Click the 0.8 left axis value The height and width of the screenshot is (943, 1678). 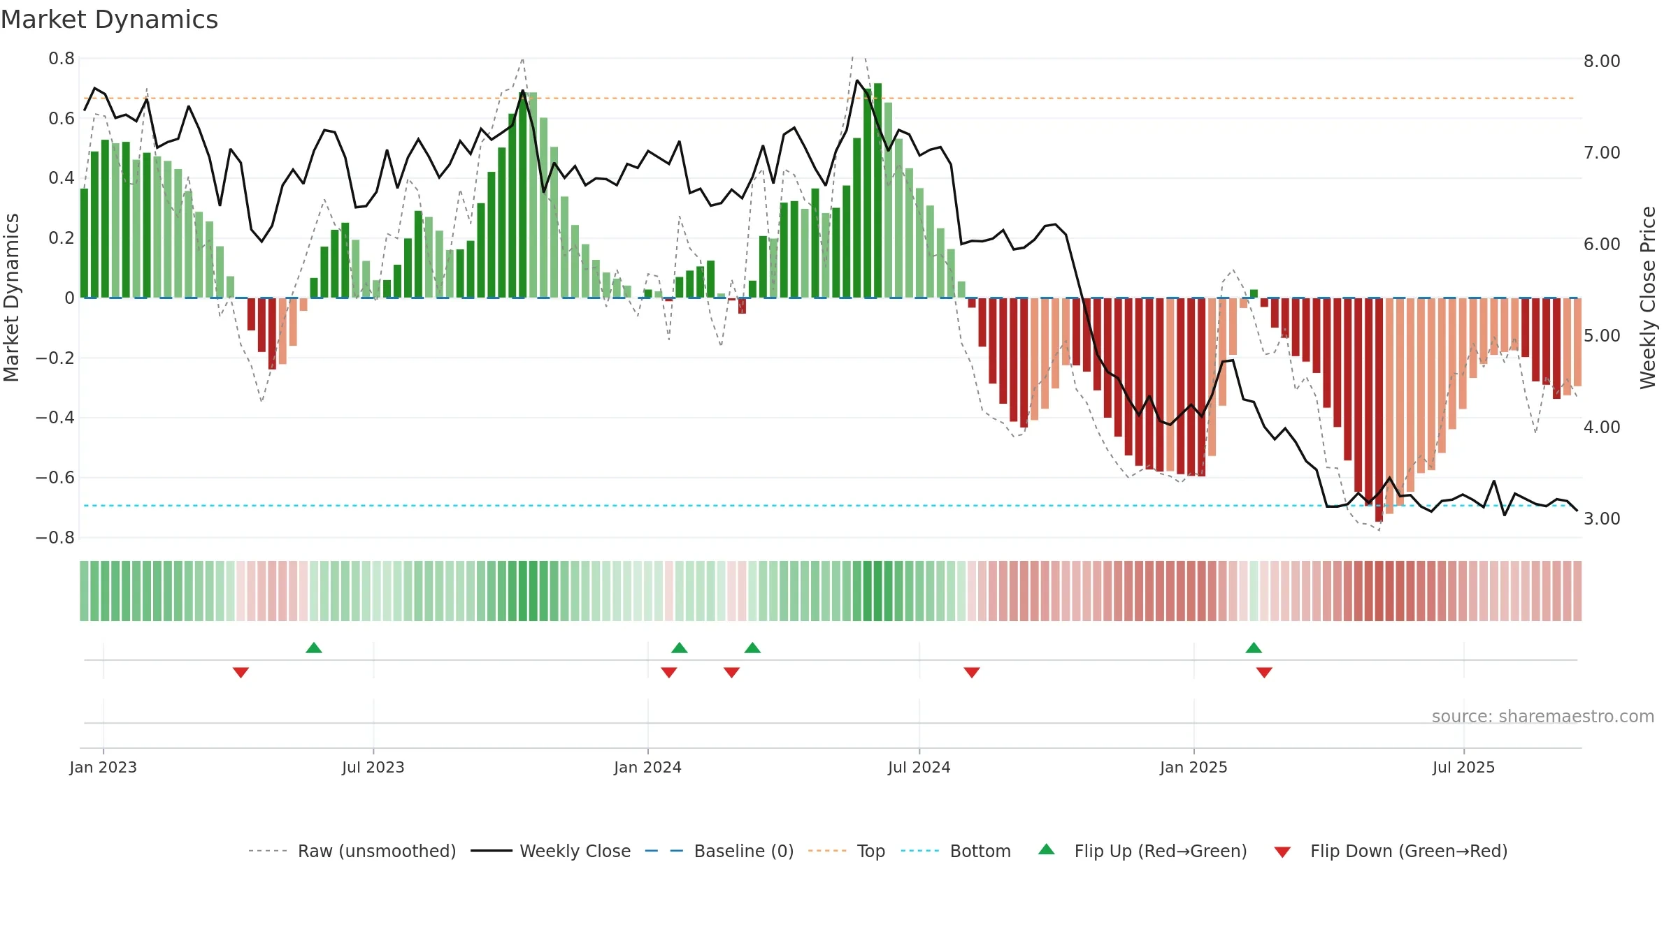(62, 59)
